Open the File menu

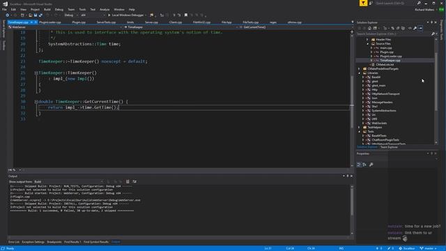[x=4, y=9]
